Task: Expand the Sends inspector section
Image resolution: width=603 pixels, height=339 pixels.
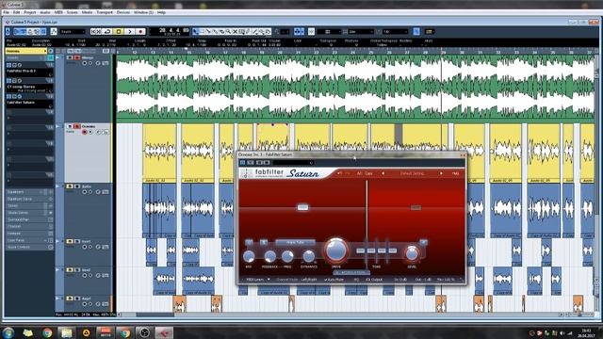Action: click(x=29, y=205)
